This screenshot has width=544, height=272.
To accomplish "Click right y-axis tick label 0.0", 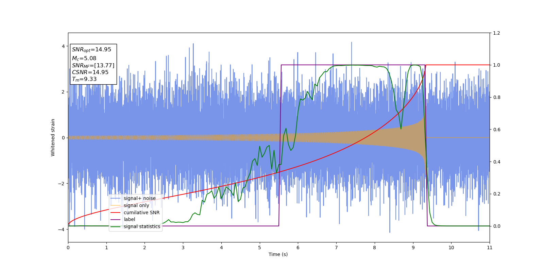I will (496, 226).
